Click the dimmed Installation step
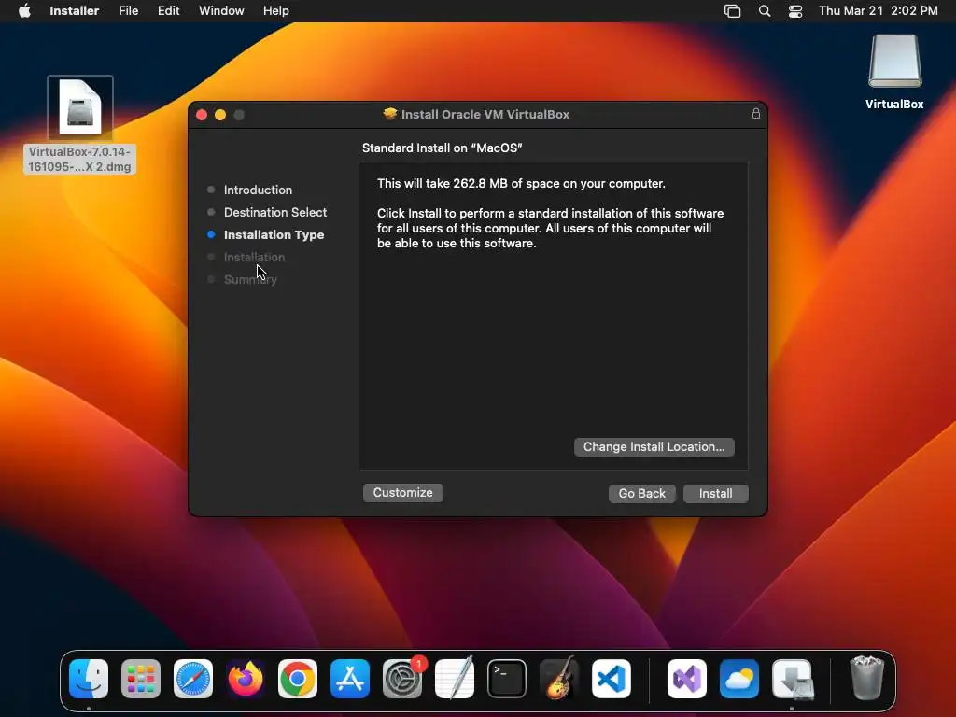Screen dimensions: 956x717 pos(254,258)
